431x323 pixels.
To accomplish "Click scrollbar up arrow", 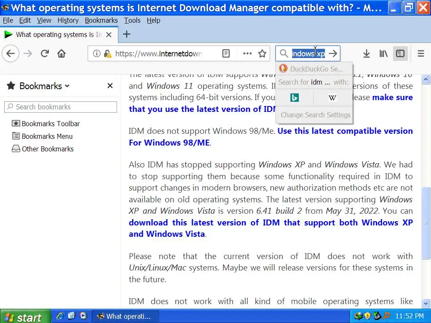I will 426,79.
